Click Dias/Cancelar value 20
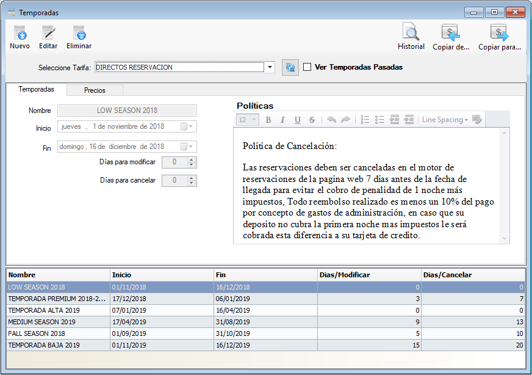Screen dimensions: 532x375 473,345
